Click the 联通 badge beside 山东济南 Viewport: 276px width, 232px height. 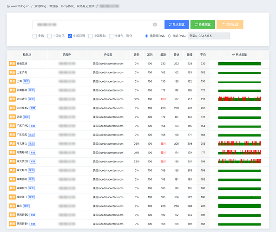tap(12, 72)
